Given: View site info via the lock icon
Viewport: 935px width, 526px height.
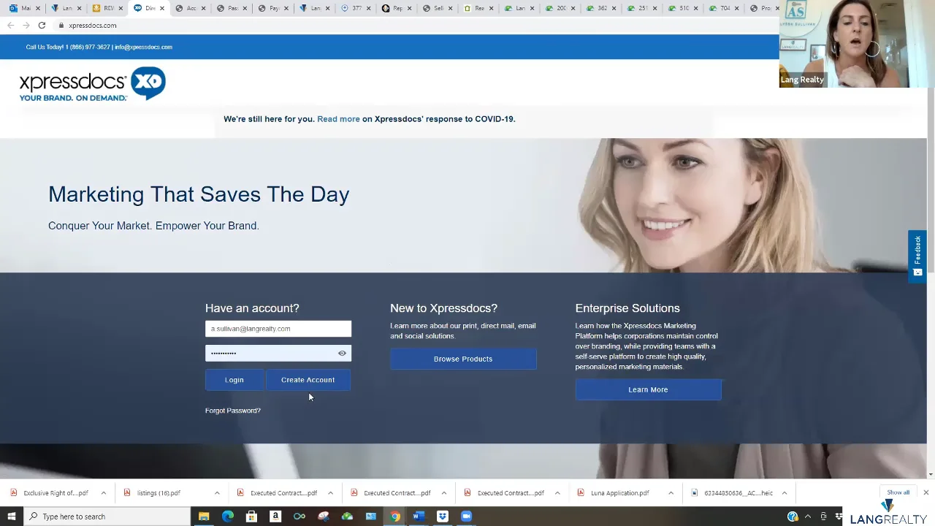Looking at the screenshot, I should point(61,25).
